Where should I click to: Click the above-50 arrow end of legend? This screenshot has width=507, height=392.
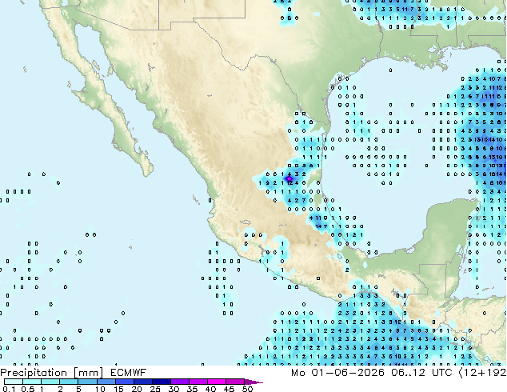(x=253, y=382)
